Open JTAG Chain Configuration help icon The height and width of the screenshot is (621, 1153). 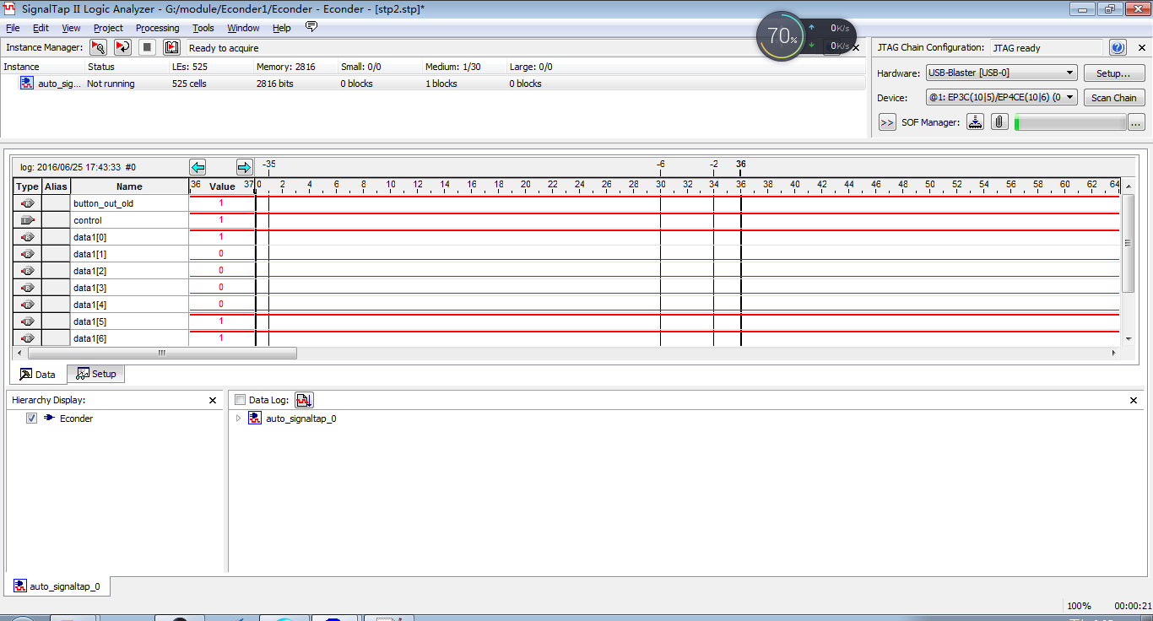point(1118,48)
